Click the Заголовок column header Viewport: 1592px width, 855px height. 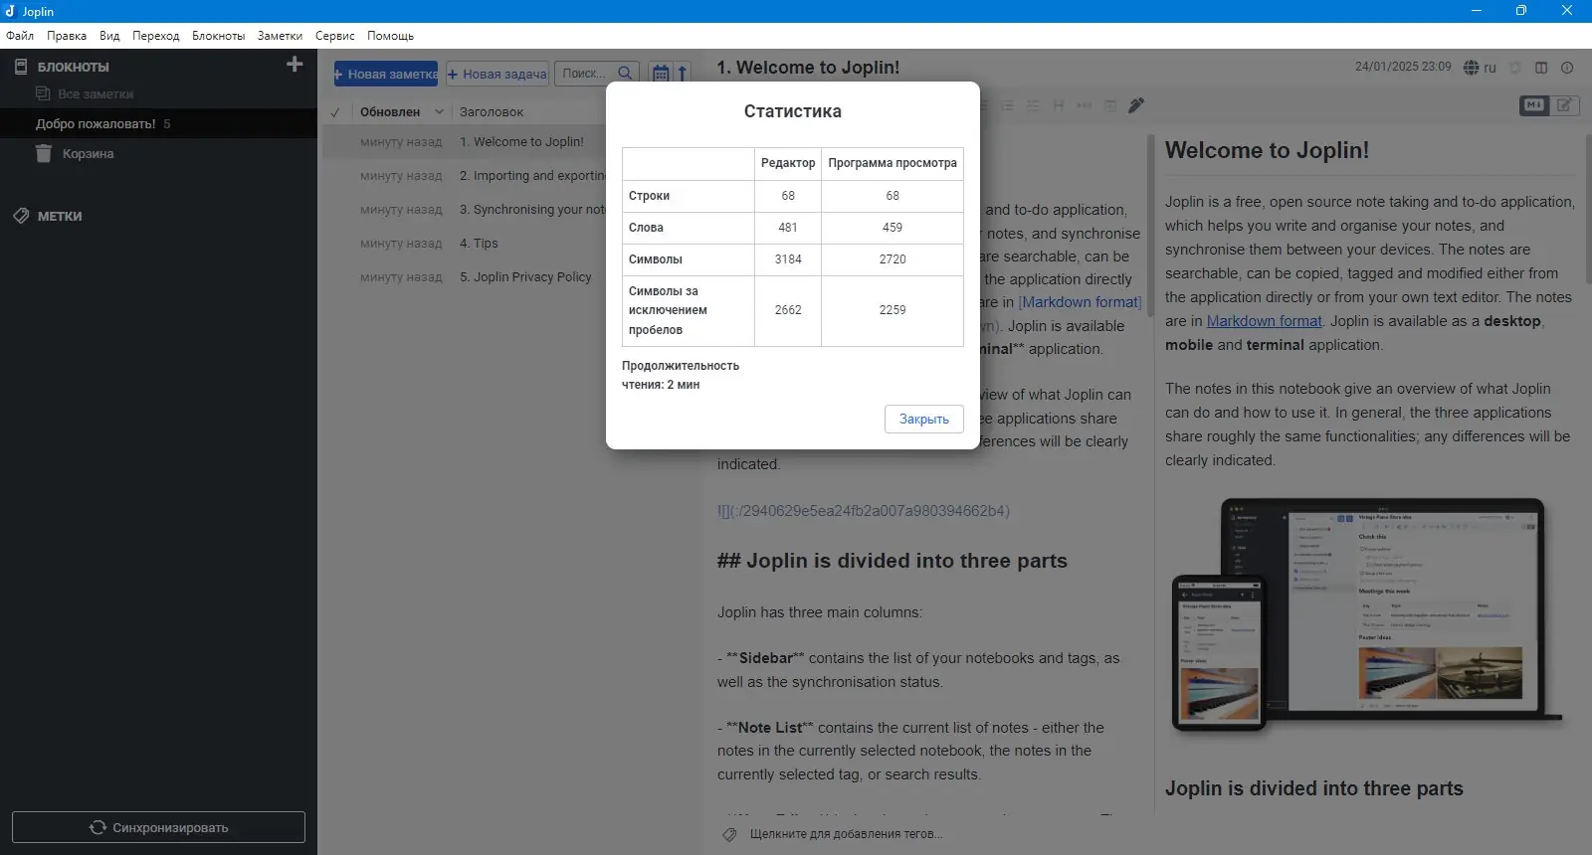point(492,112)
